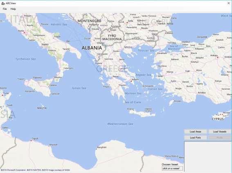
Task: Click the Ankara city label
Action: (x=214, y=56)
